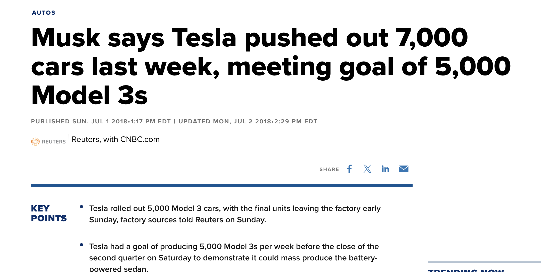Screen dimensions: 541x272
Task: Share the article on Facebook
Action: pos(349,169)
